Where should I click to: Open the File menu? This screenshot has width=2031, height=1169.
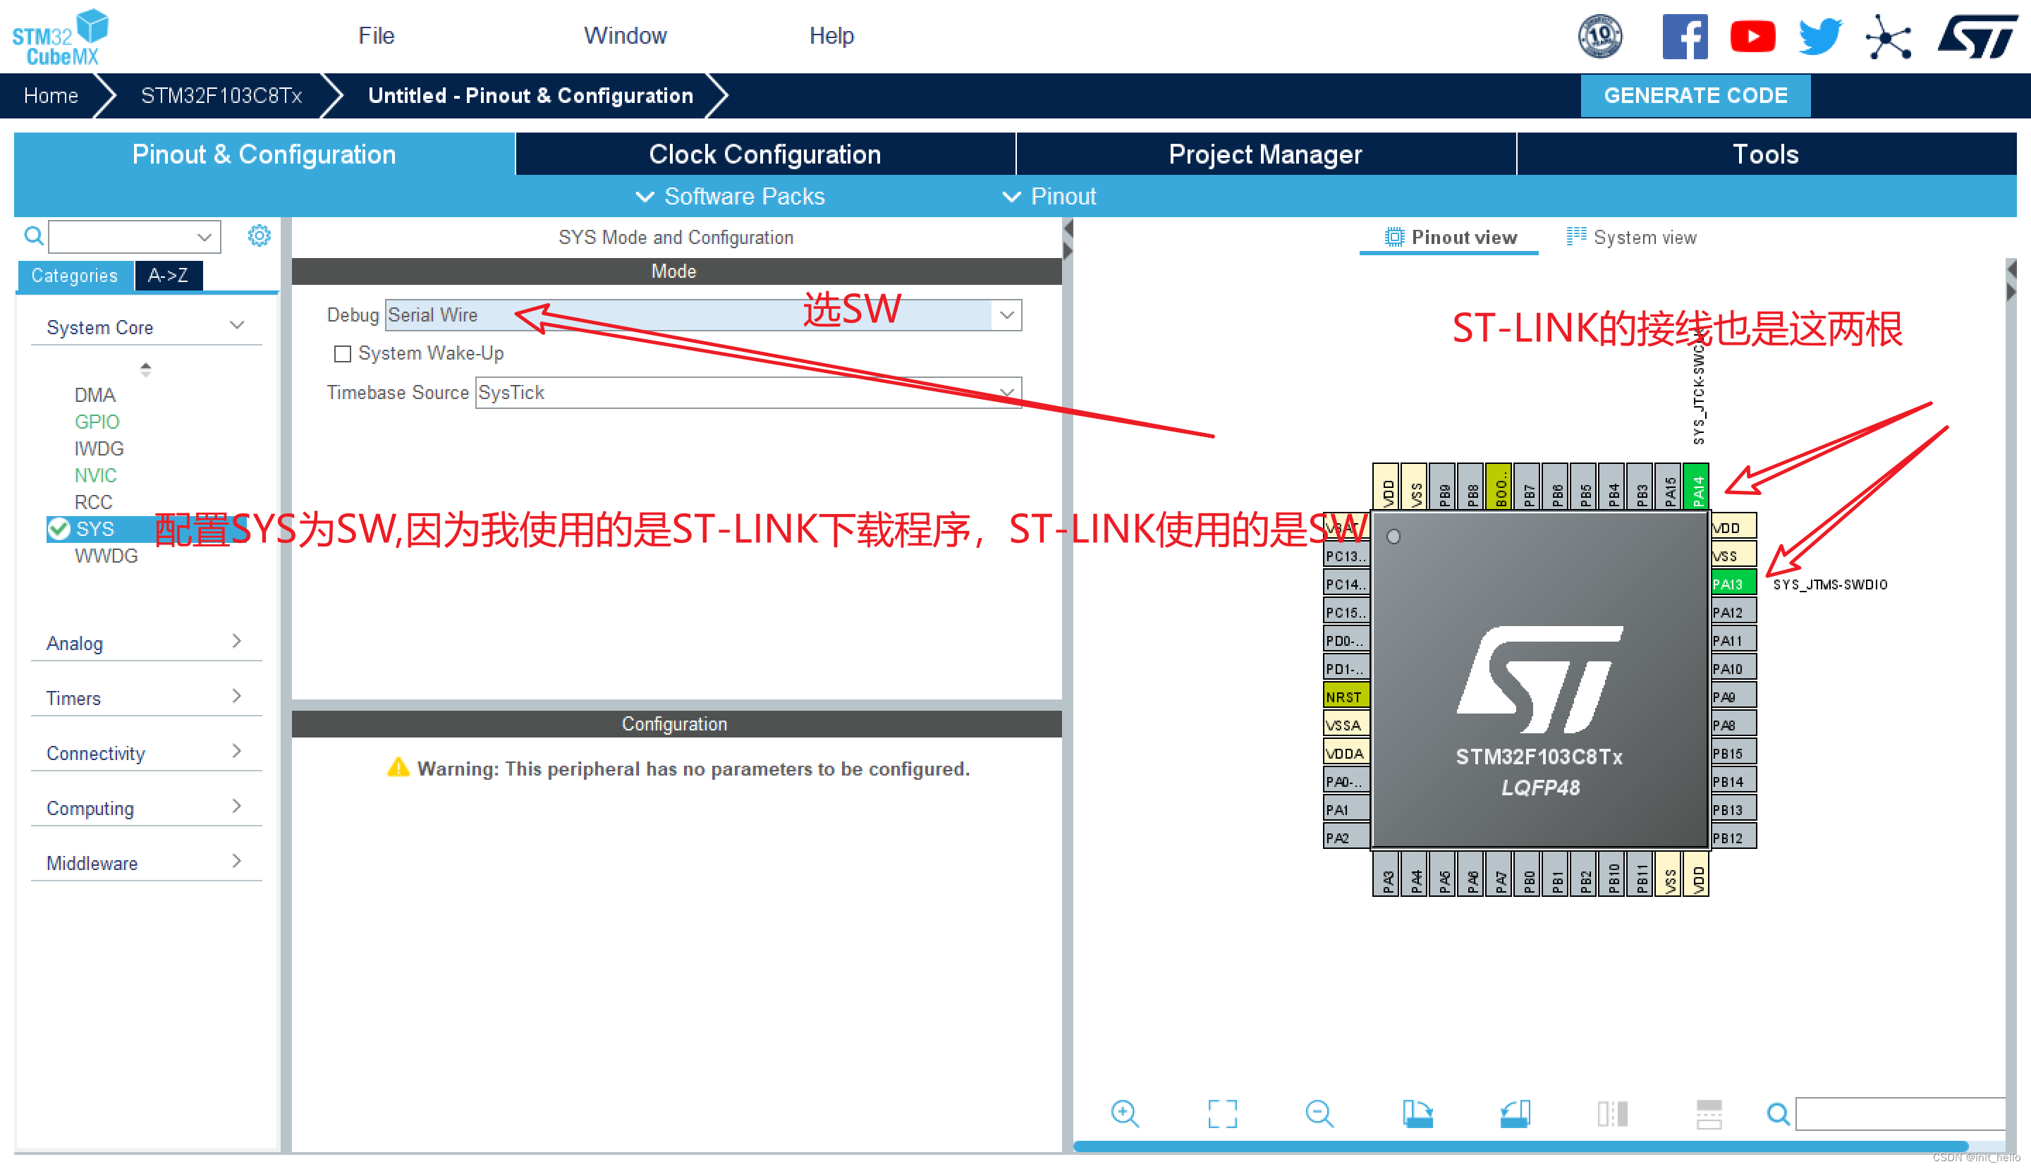click(376, 35)
